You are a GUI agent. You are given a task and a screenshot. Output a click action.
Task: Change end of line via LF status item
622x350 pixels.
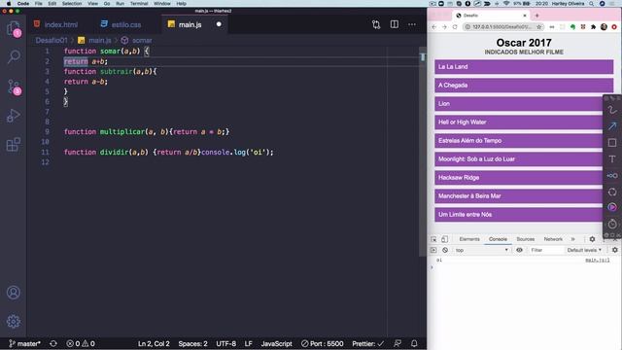tap(249, 343)
